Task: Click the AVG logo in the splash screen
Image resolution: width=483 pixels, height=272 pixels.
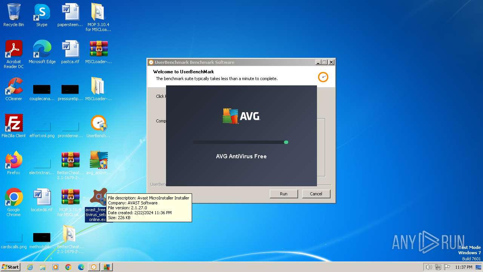Action: click(241, 116)
